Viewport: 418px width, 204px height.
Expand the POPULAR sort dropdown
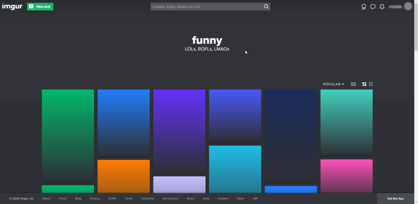pyautogui.click(x=333, y=84)
